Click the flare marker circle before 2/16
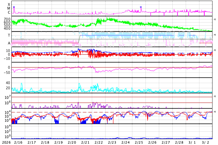The image size is (218, 145). [x=14, y=7]
